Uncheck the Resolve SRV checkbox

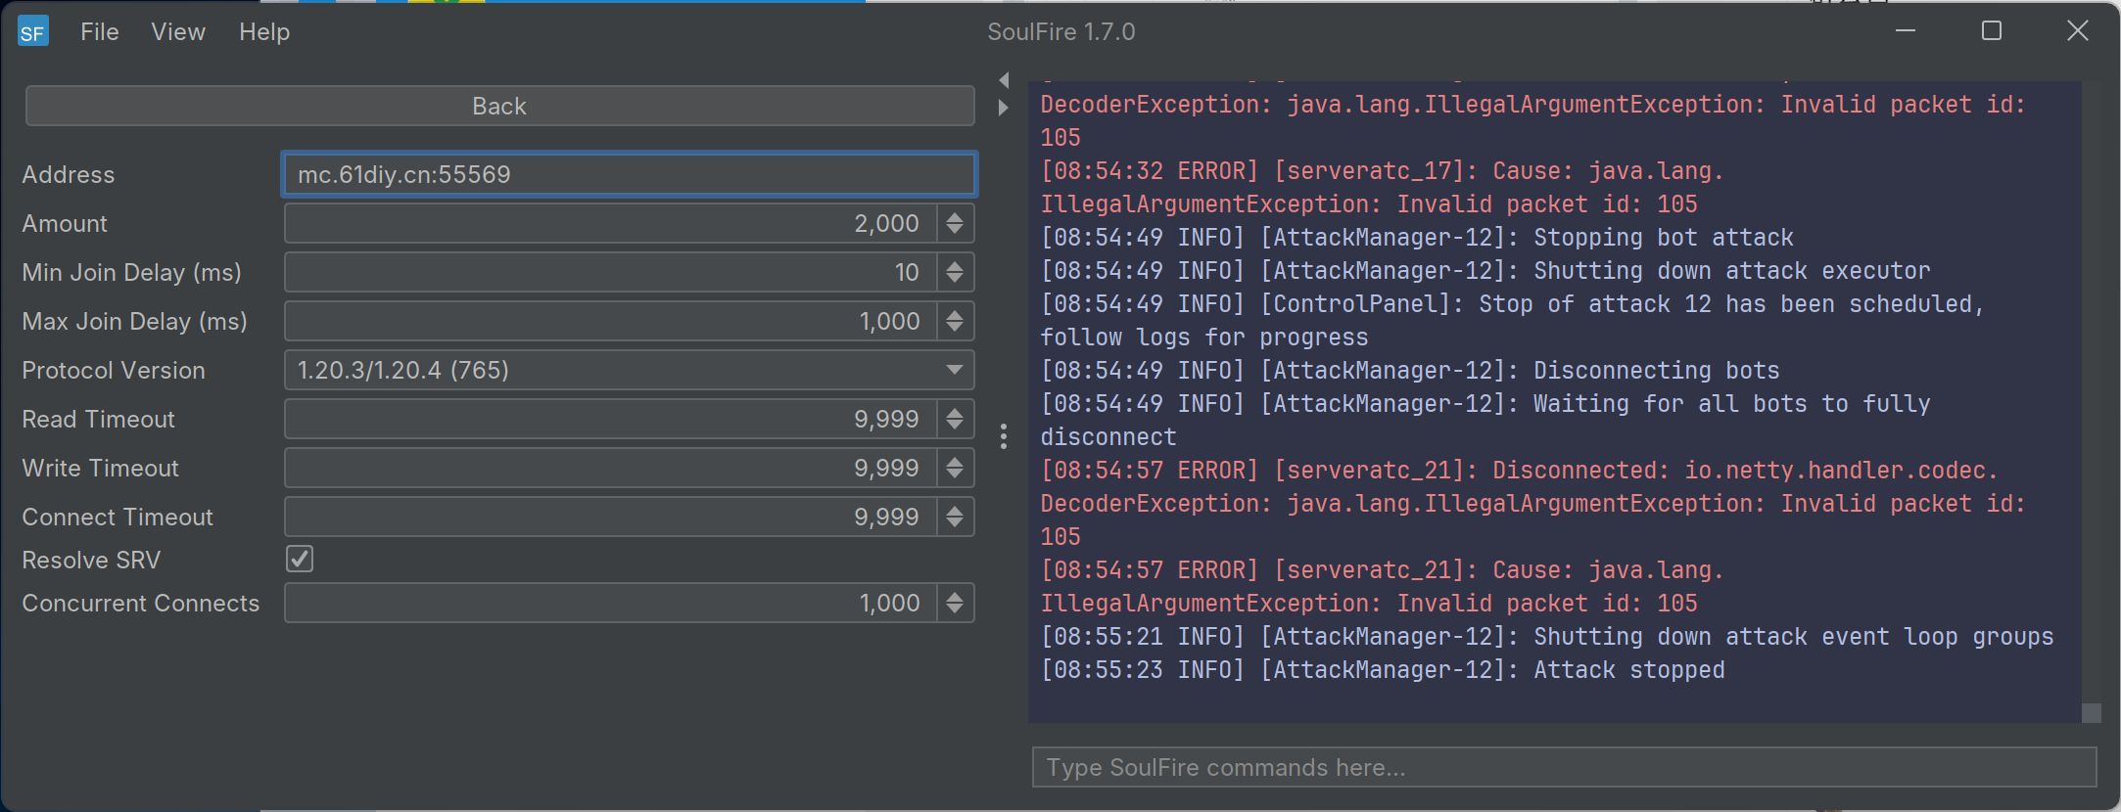[300, 559]
